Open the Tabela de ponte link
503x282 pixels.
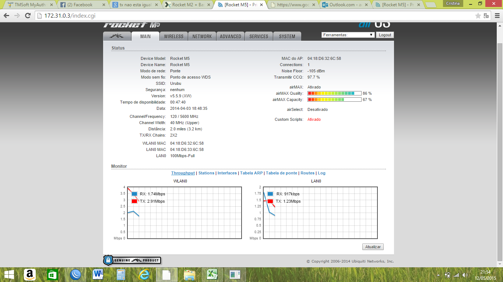(x=281, y=173)
